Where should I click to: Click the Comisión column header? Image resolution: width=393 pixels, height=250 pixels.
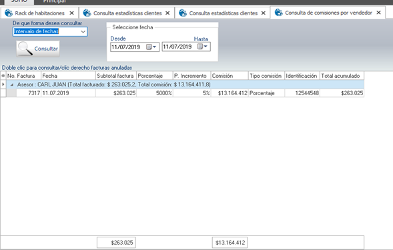tap(230, 76)
